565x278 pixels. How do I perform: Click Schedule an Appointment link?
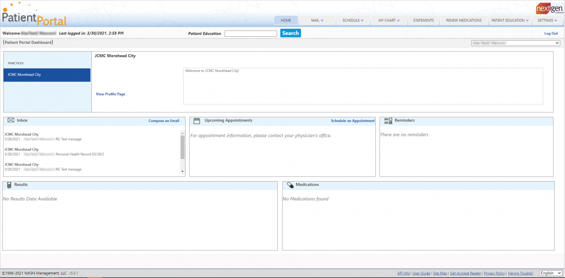(353, 121)
